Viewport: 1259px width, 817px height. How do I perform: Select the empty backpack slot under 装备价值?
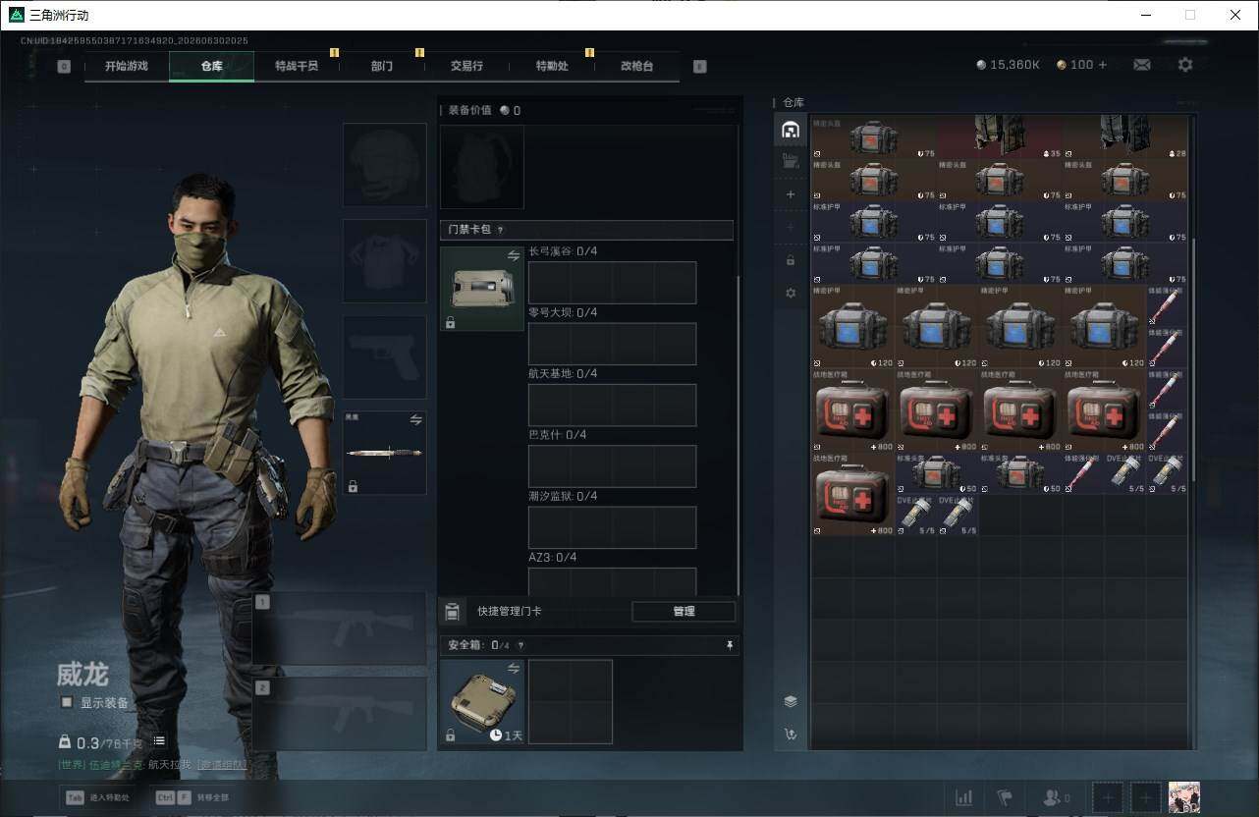tap(482, 167)
